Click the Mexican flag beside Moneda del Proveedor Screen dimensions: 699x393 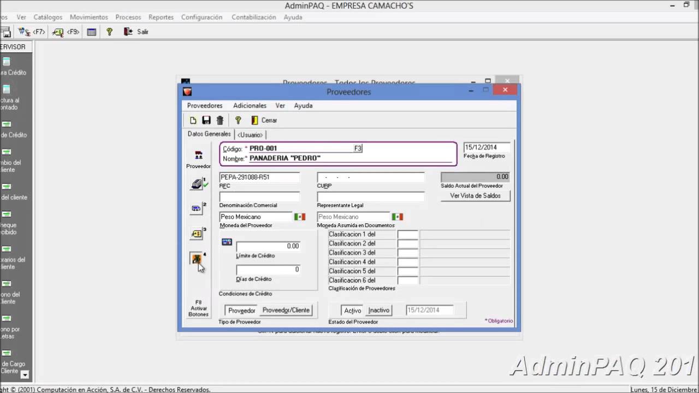click(300, 217)
